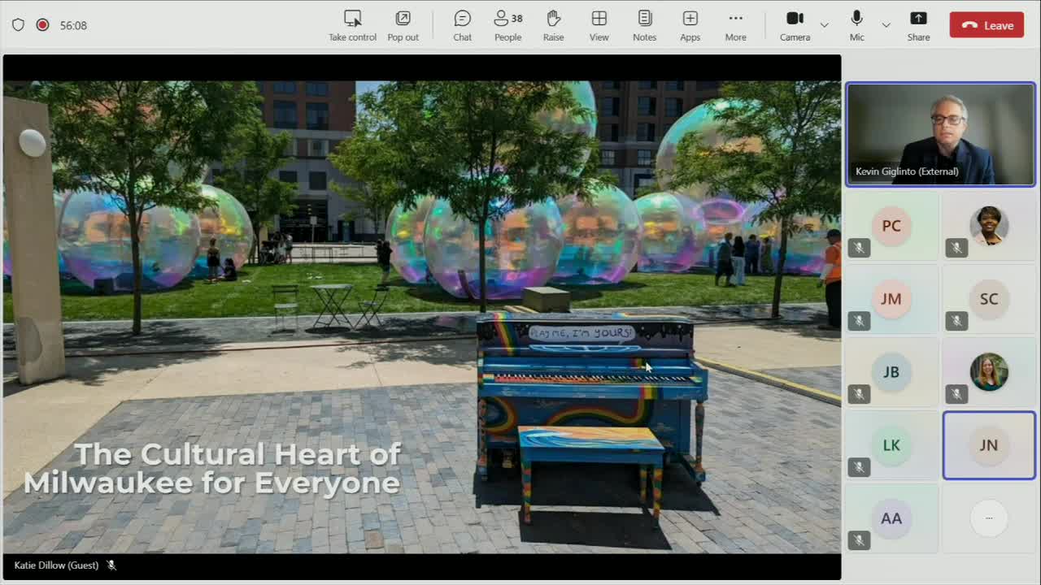
Task: Open the more participants overflow tile
Action: [989, 518]
